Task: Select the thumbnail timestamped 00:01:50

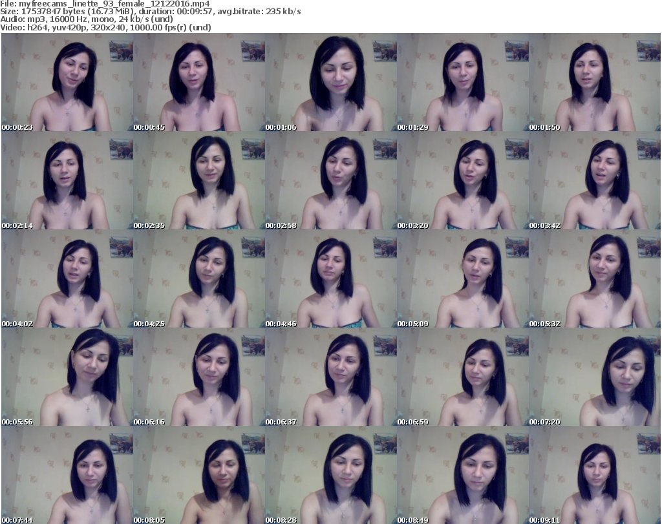Action: [595, 82]
